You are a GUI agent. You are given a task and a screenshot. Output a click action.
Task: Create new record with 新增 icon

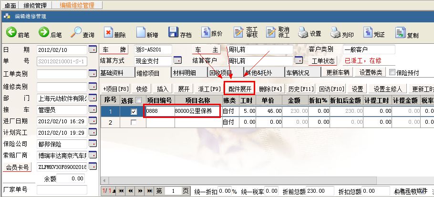[x=140, y=33]
